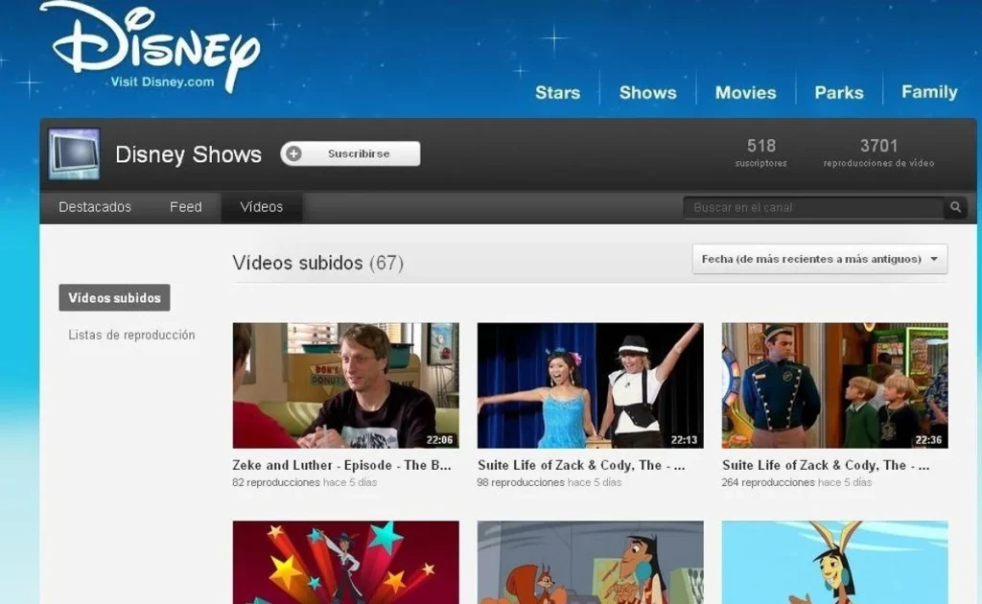Screen dimensions: 982x604
Task: Click the Disney Shows channel avatar icon
Action: click(x=74, y=153)
